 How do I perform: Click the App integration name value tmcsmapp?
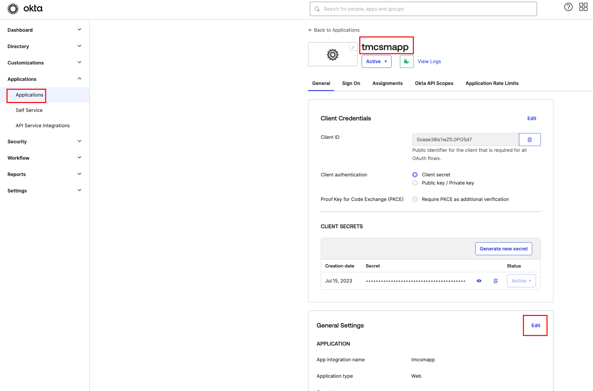click(423, 360)
